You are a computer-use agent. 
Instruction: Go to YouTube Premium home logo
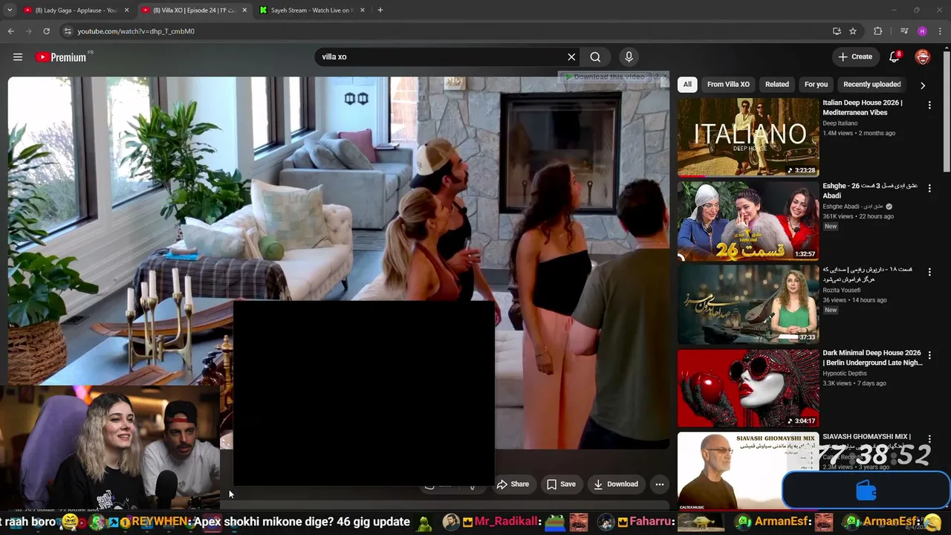tap(62, 57)
